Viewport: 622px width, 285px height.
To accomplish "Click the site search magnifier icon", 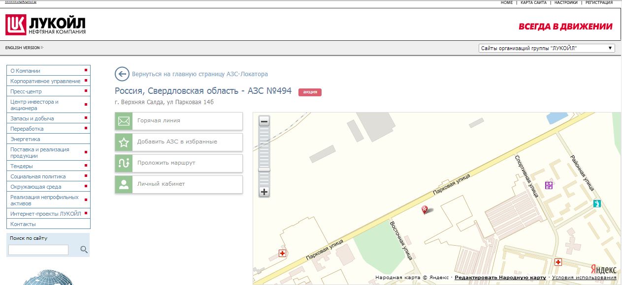I will click(84, 250).
